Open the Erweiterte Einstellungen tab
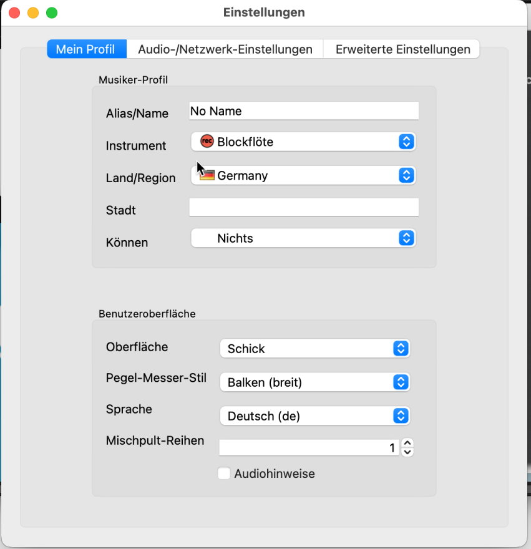The width and height of the screenshot is (531, 549). 402,49
